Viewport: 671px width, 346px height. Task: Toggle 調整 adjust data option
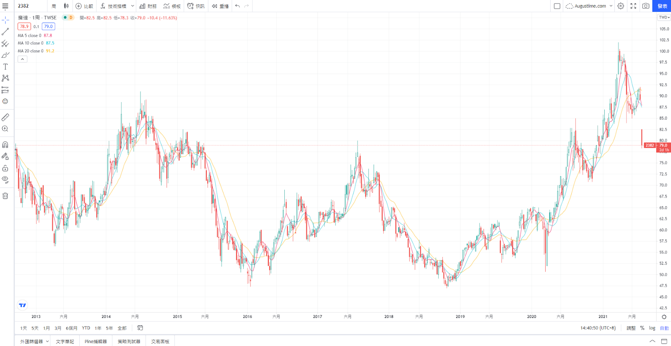(631, 328)
